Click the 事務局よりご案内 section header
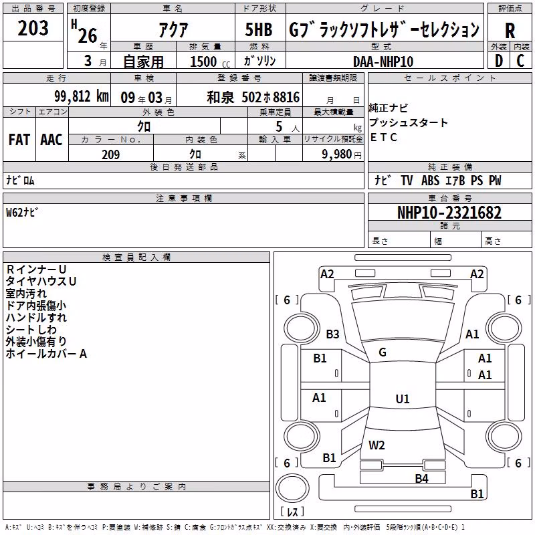 click(136, 487)
